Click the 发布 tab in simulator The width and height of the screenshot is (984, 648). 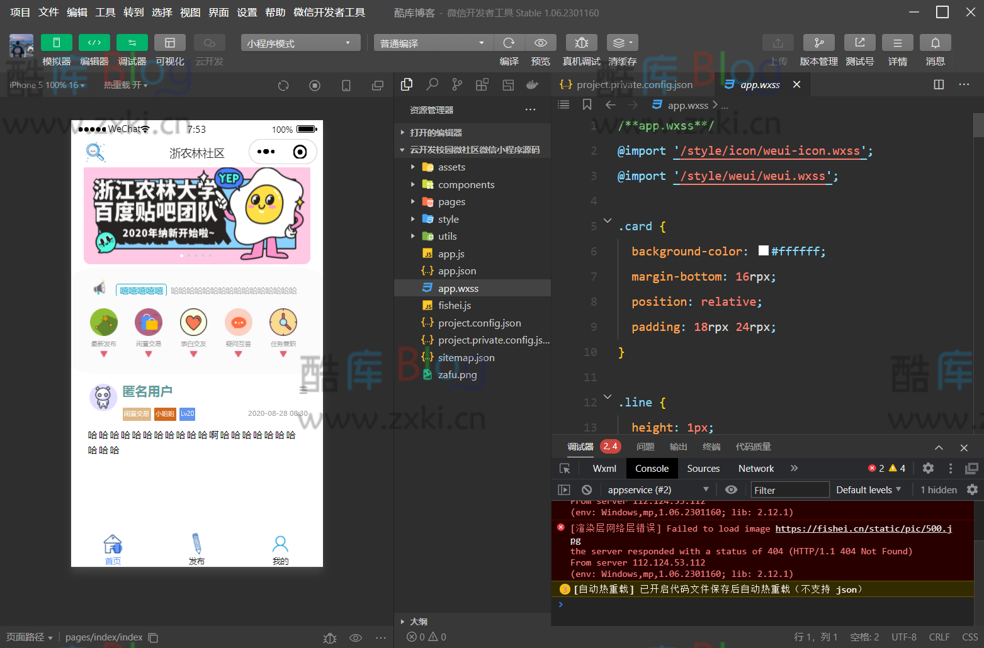coord(196,549)
